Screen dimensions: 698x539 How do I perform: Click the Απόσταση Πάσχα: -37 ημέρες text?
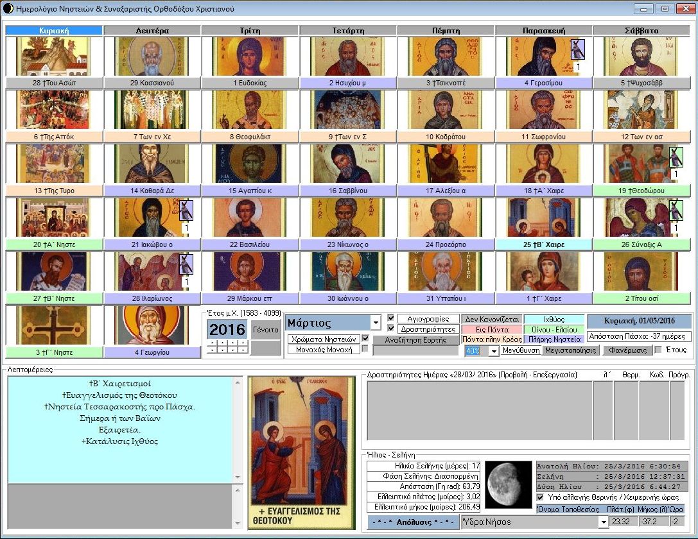click(640, 336)
